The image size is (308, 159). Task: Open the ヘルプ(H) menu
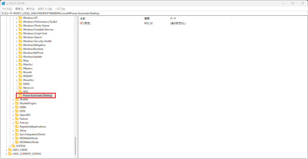(60, 9)
